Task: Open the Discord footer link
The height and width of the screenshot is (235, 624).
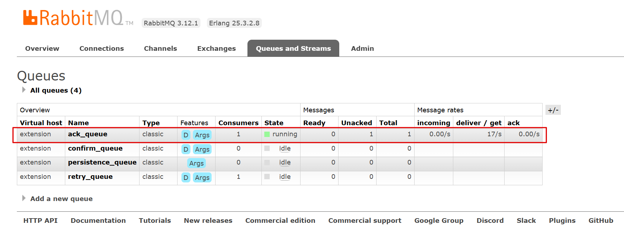Action: (x=490, y=220)
